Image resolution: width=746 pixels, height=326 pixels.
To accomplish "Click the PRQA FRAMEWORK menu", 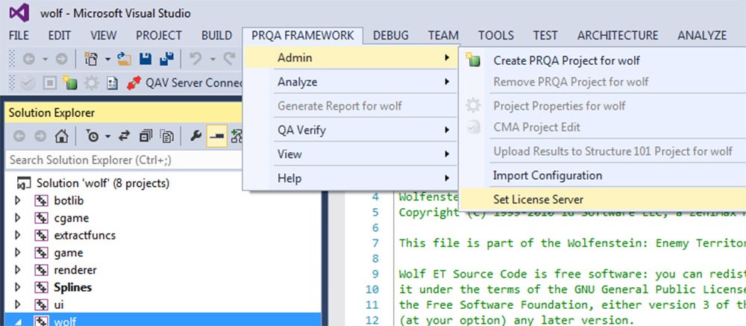I will point(303,36).
